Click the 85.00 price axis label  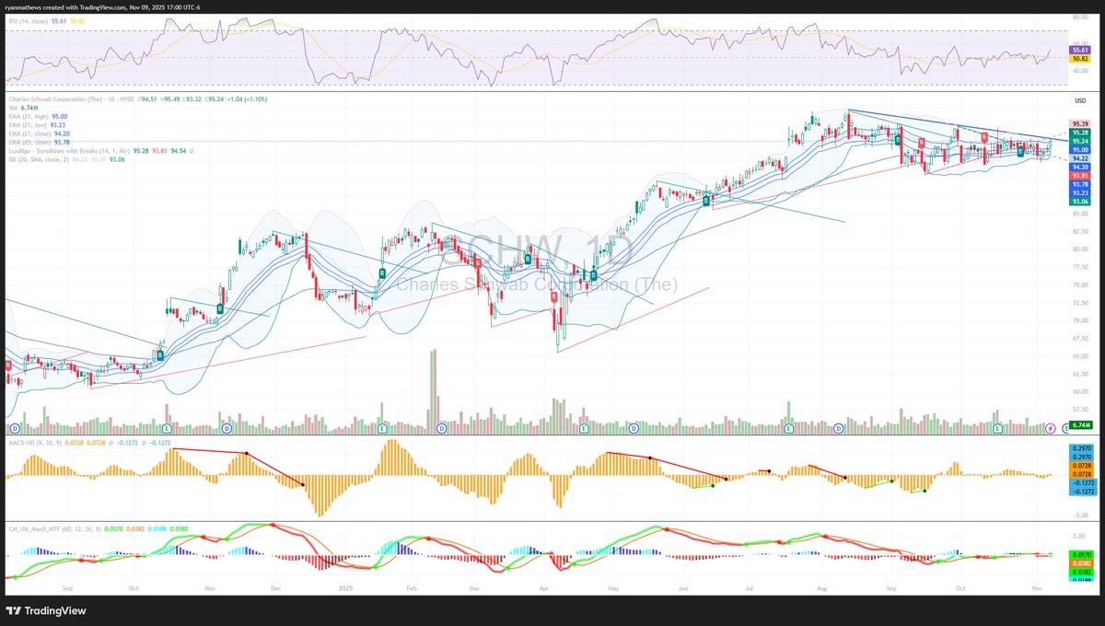[x=1079, y=214]
